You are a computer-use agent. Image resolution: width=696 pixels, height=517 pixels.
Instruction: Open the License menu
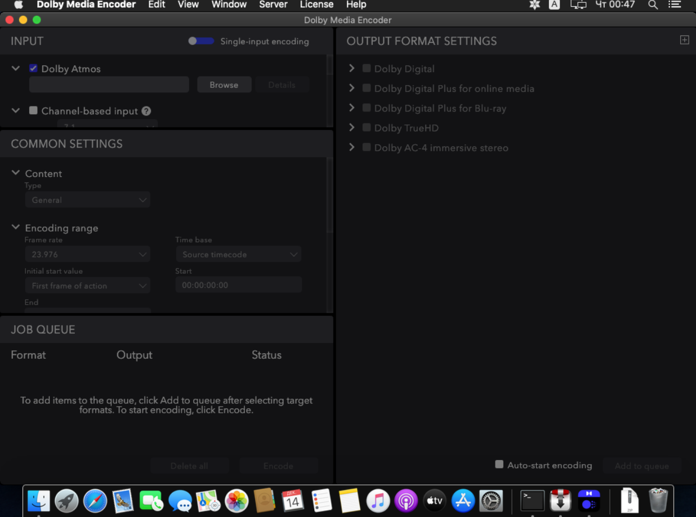[x=316, y=5]
